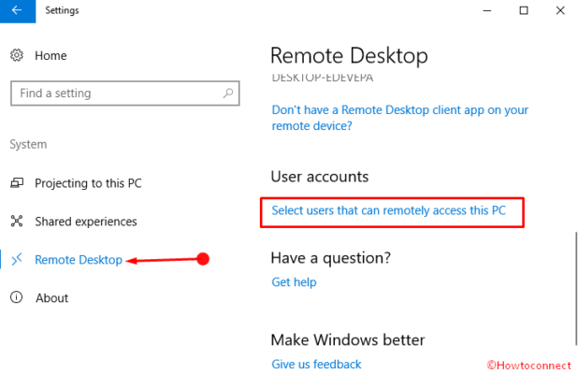Viewport: 578px width, 374px height.
Task: Click the Make Windows better heading
Action: [348, 339]
